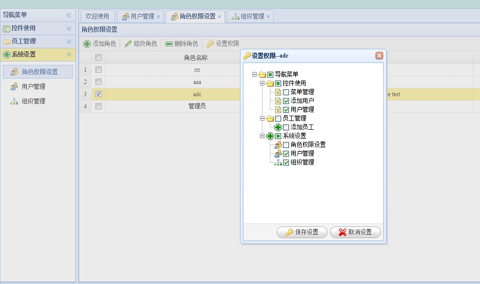Click the folder icon of 员工管理 tree node

[x=270, y=119]
